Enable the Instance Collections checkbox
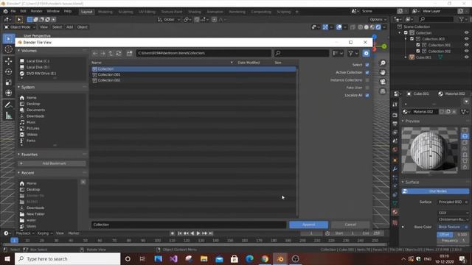This screenshot has height=265, width=472. pyautogui.click(x=367, y=80)
